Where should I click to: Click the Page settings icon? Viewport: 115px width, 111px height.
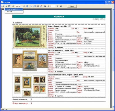(38, 6)
